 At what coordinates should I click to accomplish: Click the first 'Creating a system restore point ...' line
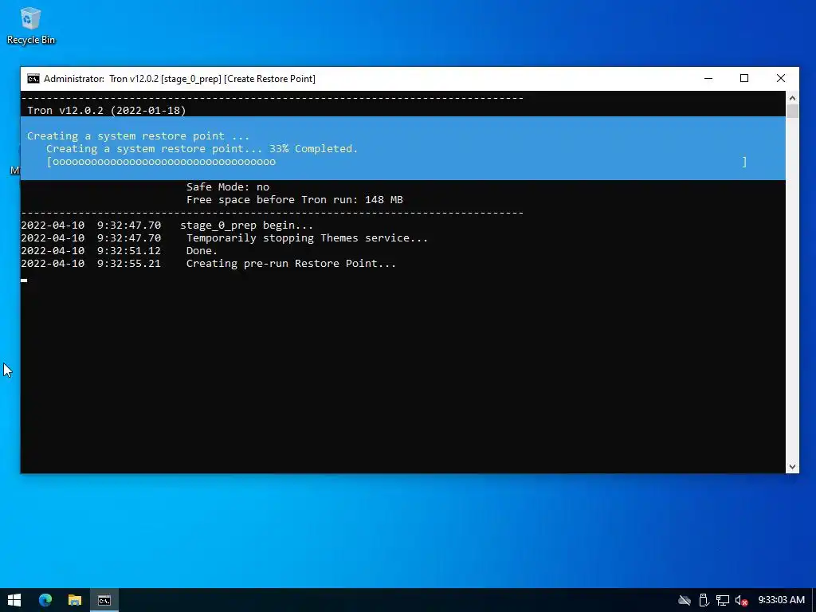coord(139,135)
